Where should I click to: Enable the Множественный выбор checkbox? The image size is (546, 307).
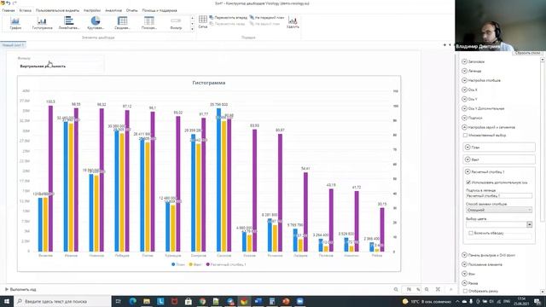coord(465,135)
